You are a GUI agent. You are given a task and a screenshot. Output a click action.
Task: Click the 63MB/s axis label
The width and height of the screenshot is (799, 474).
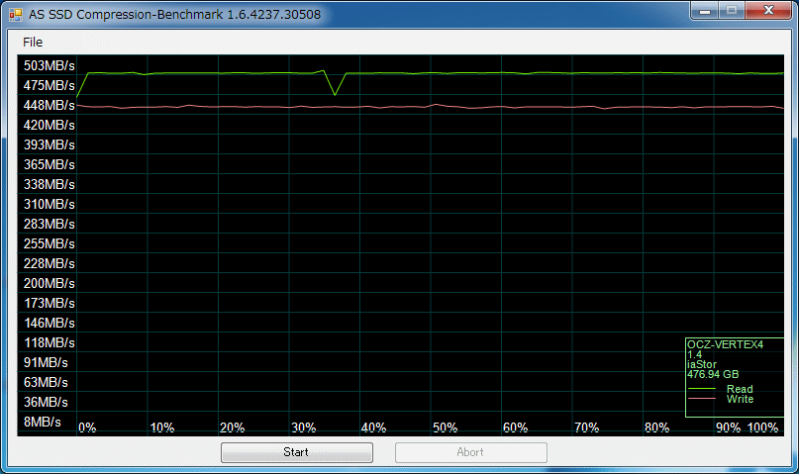(x=46, y=382)
